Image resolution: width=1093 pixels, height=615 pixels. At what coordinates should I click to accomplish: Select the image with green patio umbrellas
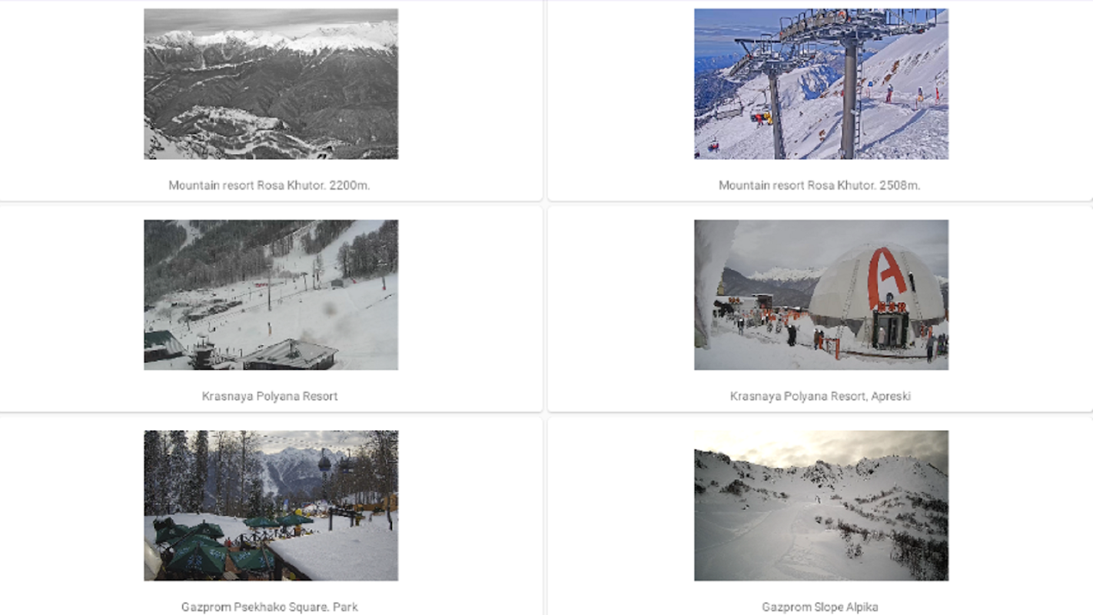(271, 505)
